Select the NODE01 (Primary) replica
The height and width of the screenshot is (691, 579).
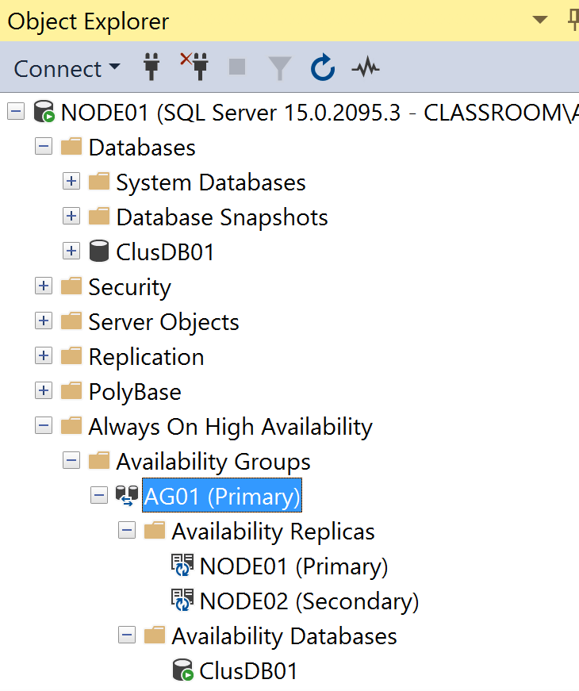293,566
